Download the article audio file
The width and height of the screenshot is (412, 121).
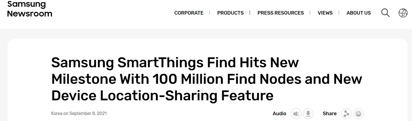(x=308, y=114)
